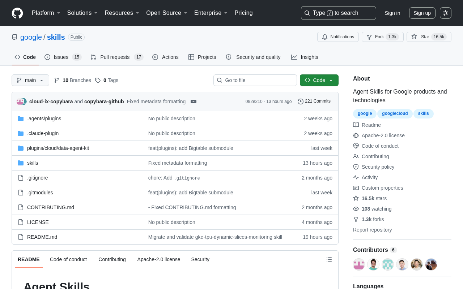Viewport: 463px width, 289px height.
Task: Click the googlecloud topic tag
Action: (395, 113)
